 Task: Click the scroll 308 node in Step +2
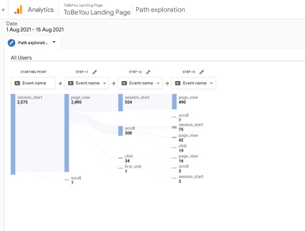pyautogui.click(x=121, y=131)
